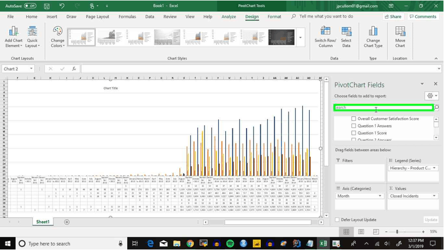Screen dimensions: 444x250
Task: Add a new sheet with plus icon
Action: point(67,222)
